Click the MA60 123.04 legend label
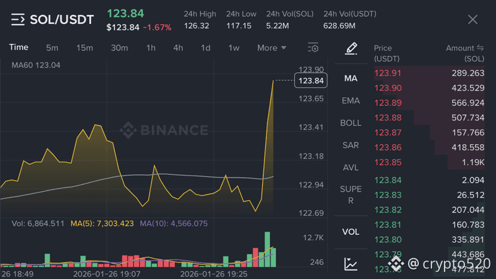 coord(36,65)
